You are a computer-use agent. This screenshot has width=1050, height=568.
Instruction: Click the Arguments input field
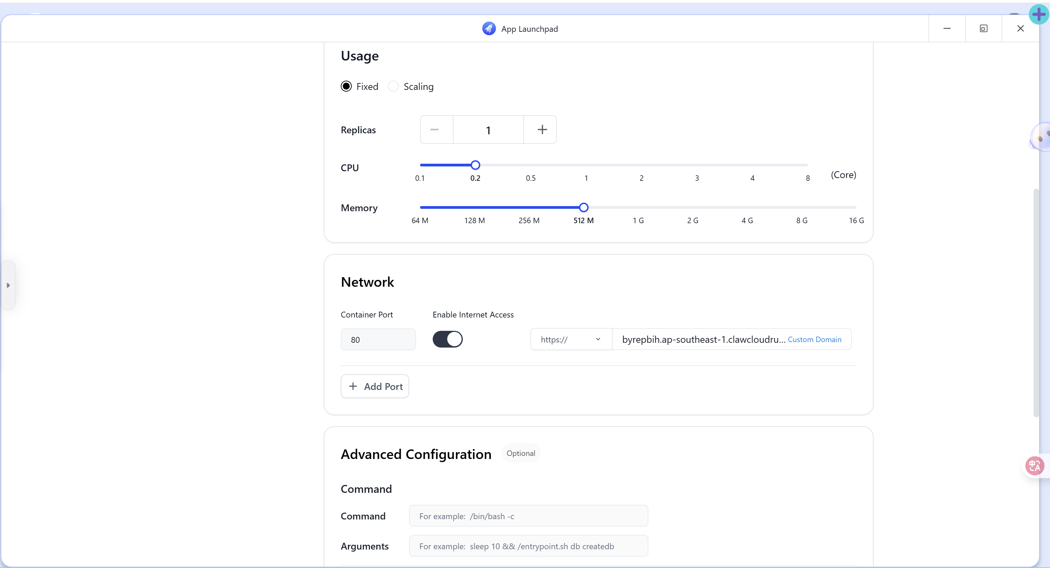coord(528,546)
